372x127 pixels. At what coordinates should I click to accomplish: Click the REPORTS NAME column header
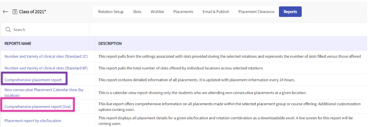18,44
